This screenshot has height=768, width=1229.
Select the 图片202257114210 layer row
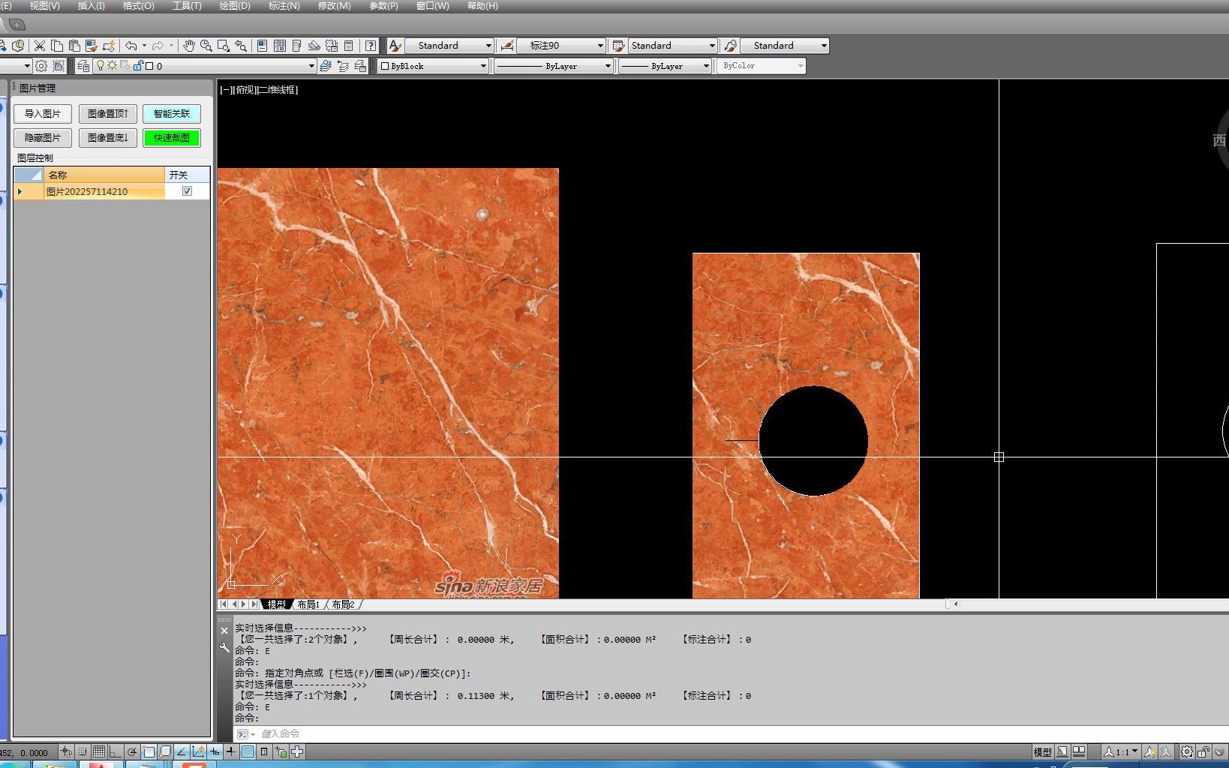pos(112,191)
